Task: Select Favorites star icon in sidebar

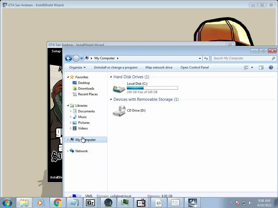Action: pyautogui.click(x=72, y=77)
